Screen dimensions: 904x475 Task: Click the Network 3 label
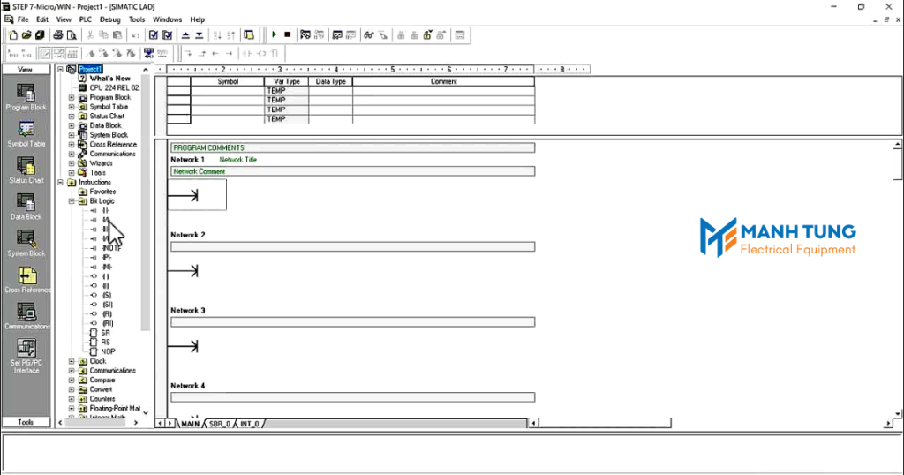pos(188,310)
